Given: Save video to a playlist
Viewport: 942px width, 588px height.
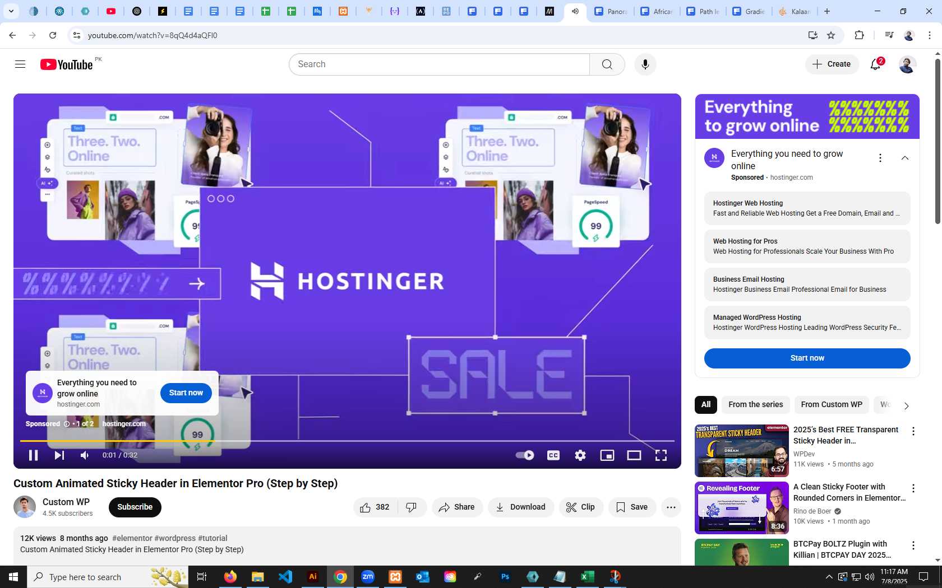Looking at the screenshot, I should click(632, 507).
